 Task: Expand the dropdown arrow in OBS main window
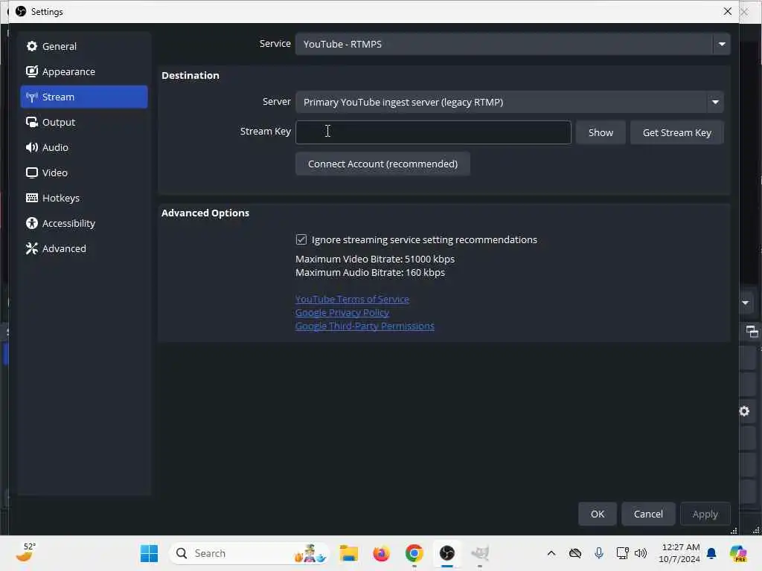point(746,303)
